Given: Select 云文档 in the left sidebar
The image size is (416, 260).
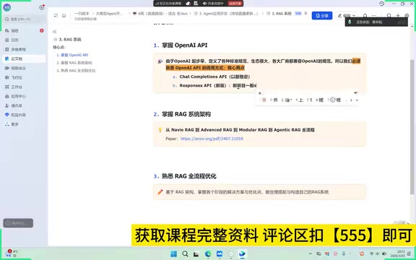Looking at the screenshot, I should pos(24,59).
